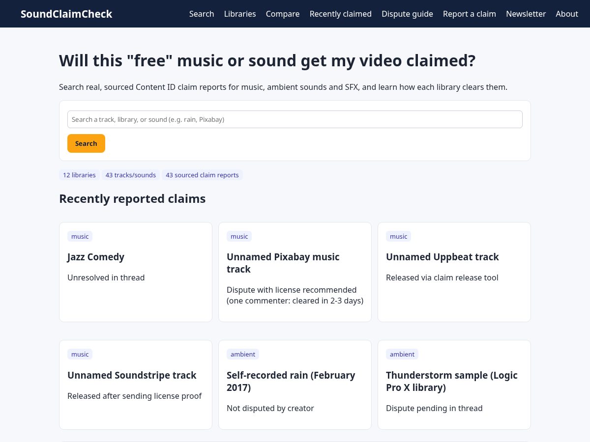Select 'Released via claim release tool' text
This screenshot has height=442, width=590.
click(442, 277)
